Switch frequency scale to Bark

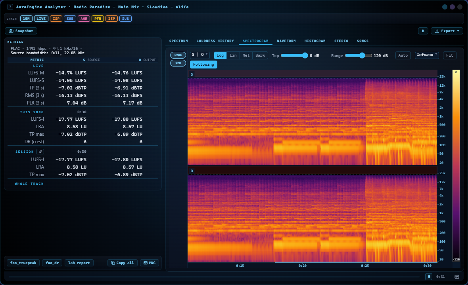click(x=260, y=55)
